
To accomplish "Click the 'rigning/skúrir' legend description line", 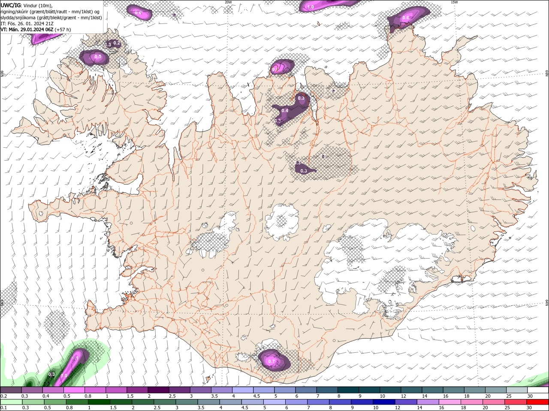I will coord(50,12).
